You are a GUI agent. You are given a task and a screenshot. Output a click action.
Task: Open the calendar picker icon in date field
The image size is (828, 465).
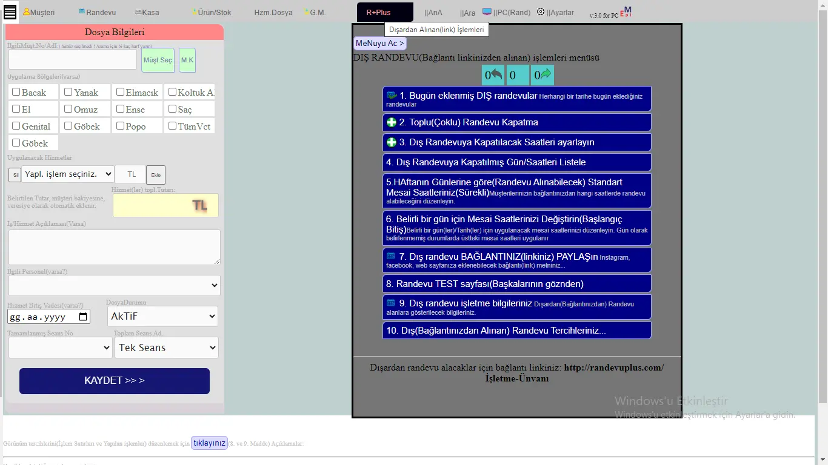pyautogui.click(x=84, y=317)
